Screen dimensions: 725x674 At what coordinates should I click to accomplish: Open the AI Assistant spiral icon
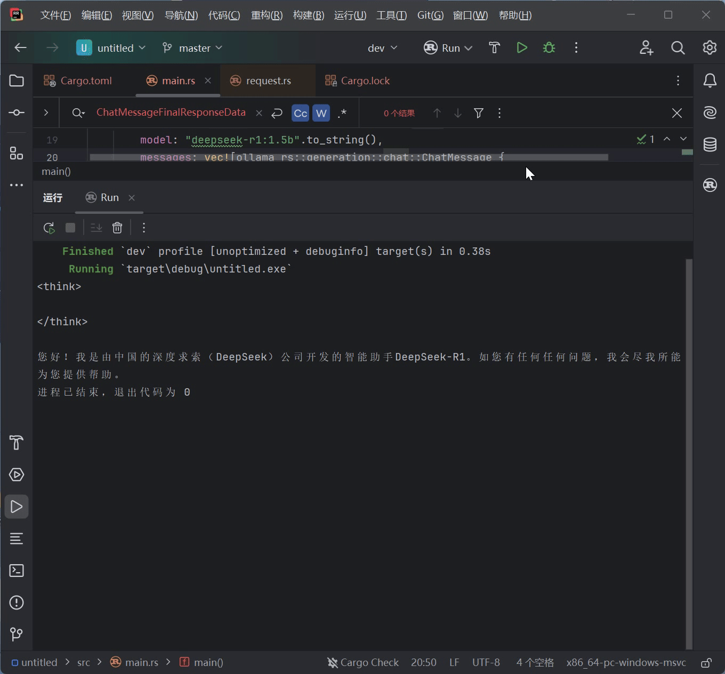710,113
